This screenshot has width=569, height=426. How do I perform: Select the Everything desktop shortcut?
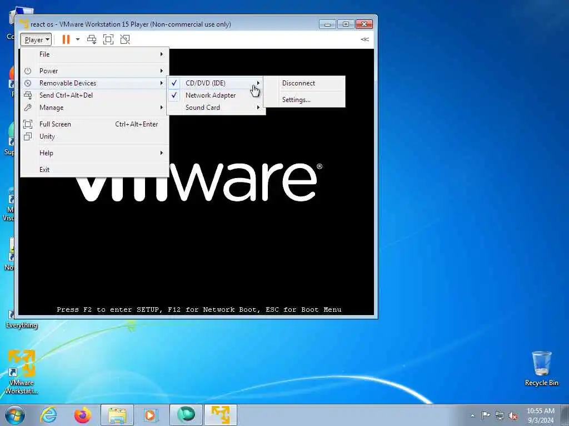22,319
